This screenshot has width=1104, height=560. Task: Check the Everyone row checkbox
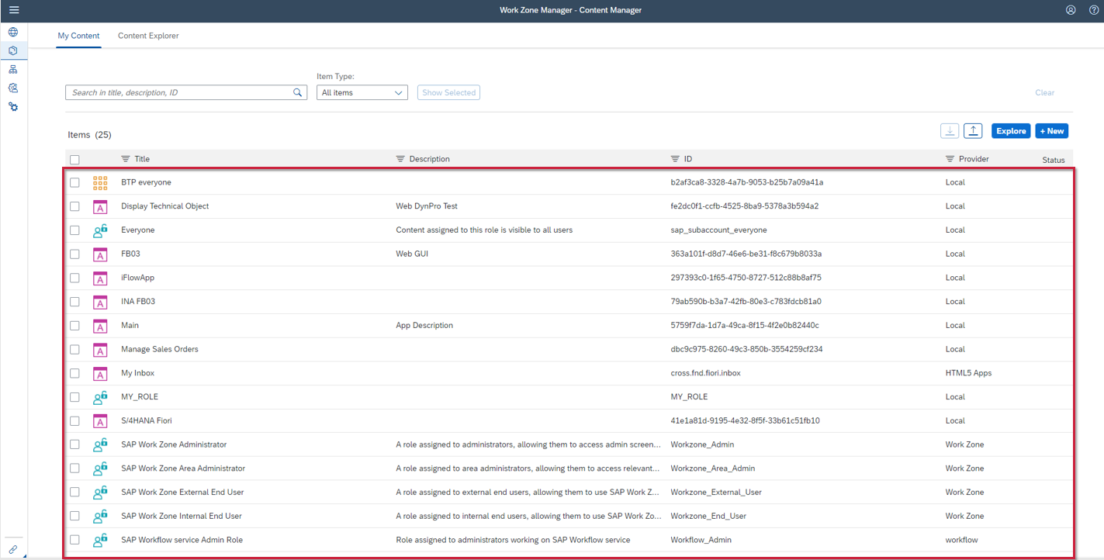click(x=74, y=230)
